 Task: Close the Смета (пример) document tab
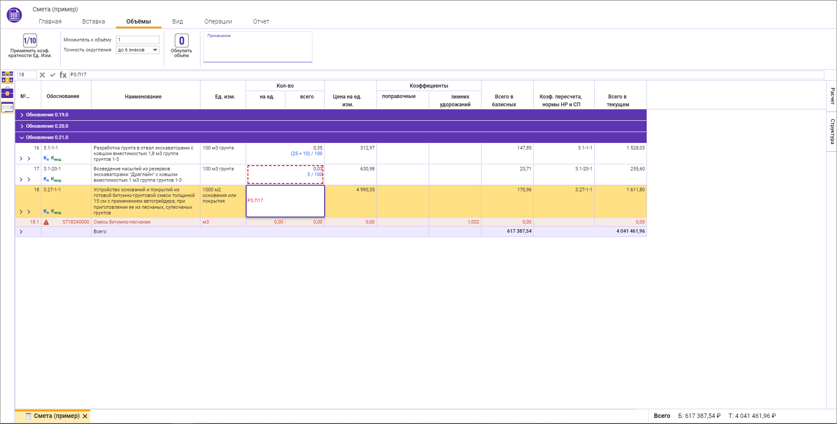point(85,416)
